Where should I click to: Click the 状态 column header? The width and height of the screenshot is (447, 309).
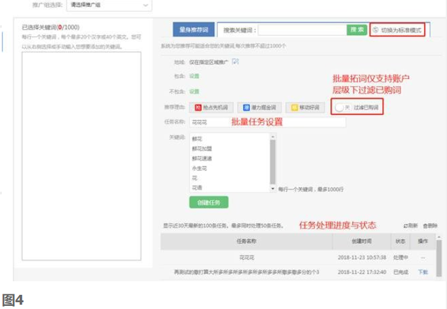pos(400,241)
